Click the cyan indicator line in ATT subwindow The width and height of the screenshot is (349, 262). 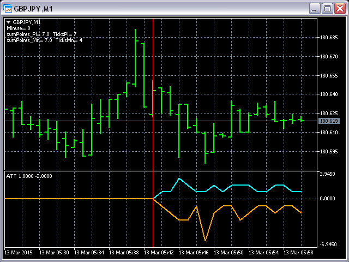[179, 178]
